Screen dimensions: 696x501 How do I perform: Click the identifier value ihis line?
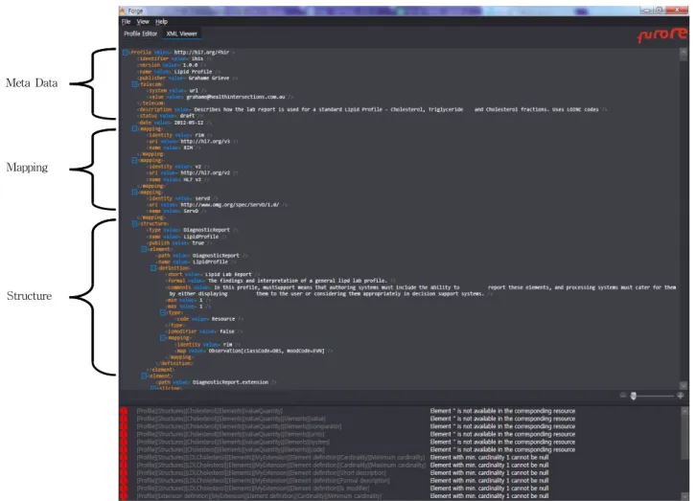[174, 58]
